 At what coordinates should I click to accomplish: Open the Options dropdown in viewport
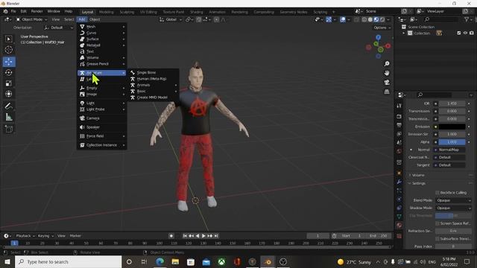pyautogui.click(x=382, y=28)
